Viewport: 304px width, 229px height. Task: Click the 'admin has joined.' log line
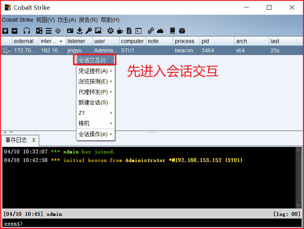click(60, 152)
